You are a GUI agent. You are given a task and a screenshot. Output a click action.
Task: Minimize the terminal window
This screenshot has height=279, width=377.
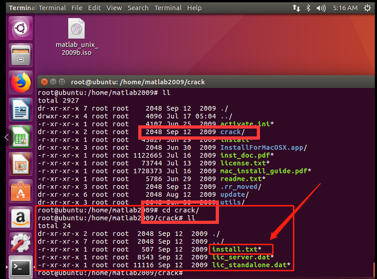point(53,82)
